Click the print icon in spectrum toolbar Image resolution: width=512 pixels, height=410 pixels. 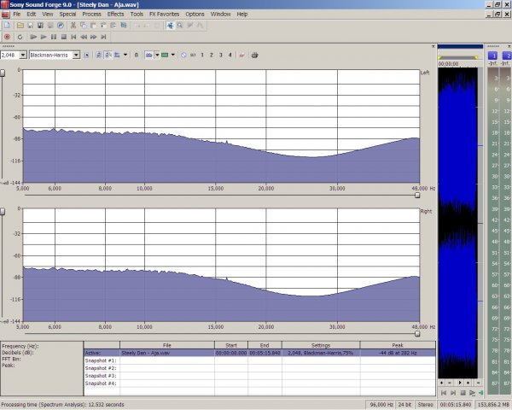click(242, 55)
